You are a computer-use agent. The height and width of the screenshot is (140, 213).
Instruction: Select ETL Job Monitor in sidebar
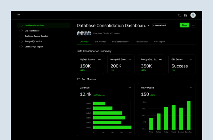click(x=44, y=31)
